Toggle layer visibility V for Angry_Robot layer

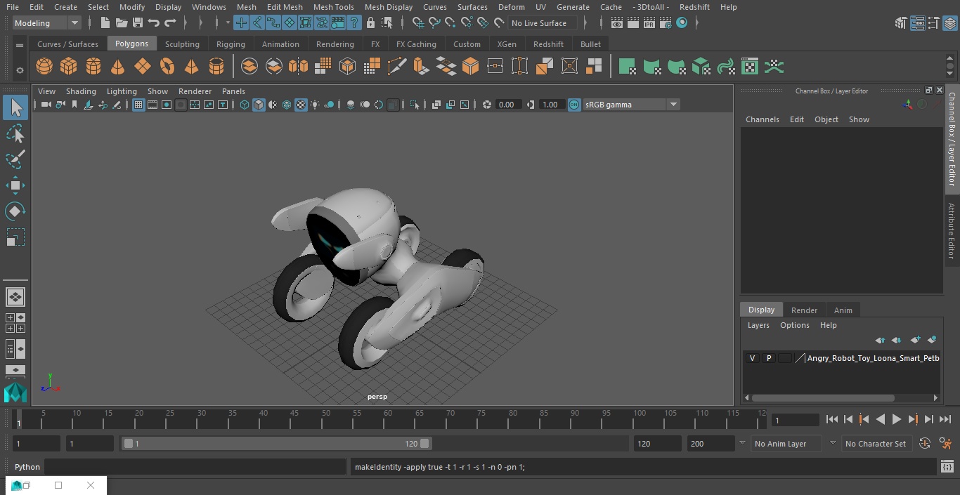[x=753, y=358]
